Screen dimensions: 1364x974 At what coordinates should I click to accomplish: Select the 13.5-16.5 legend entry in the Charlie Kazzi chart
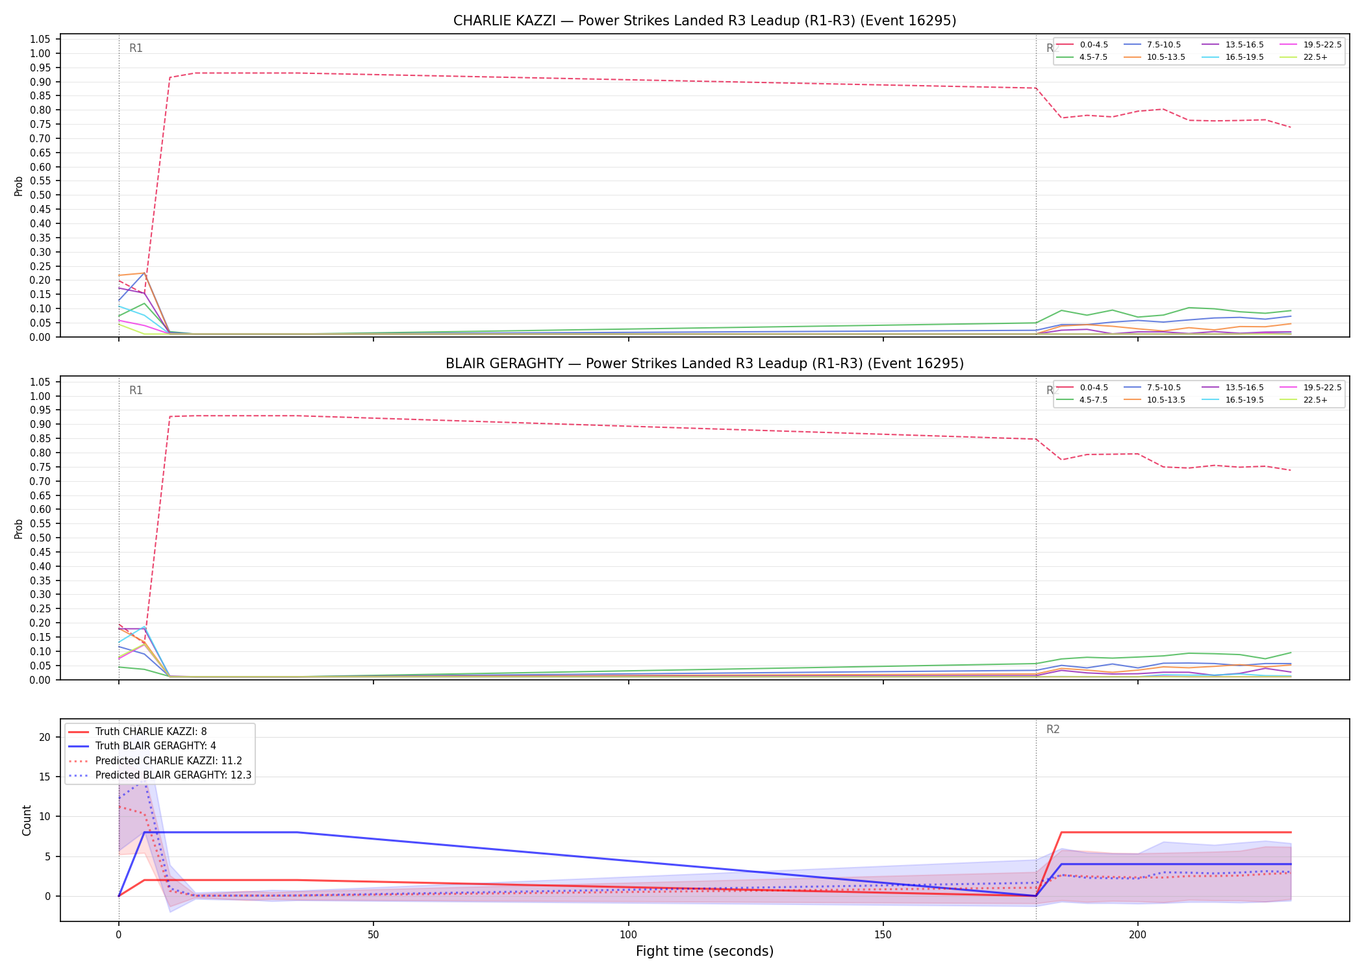(x=1233, y=45)
